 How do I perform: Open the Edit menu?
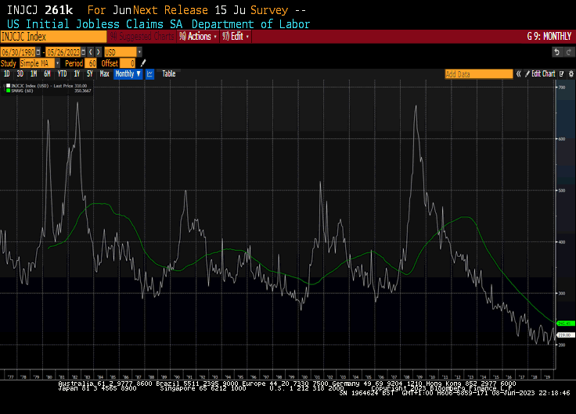236,36
